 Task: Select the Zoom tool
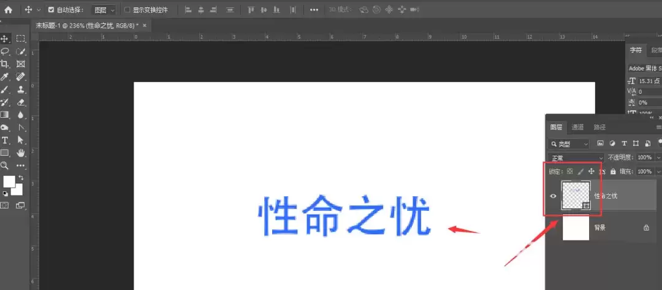[x=5, y=166]
